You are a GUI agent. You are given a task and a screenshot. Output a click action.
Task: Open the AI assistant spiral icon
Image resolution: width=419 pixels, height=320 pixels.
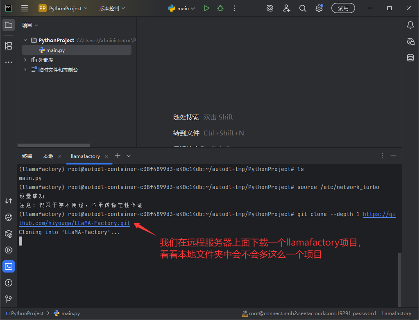[270, 8]
